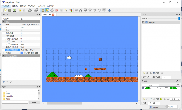This screenshot has height=110, width=182.
Task: Click the Undo arrow icon
Action: [20, 10]
